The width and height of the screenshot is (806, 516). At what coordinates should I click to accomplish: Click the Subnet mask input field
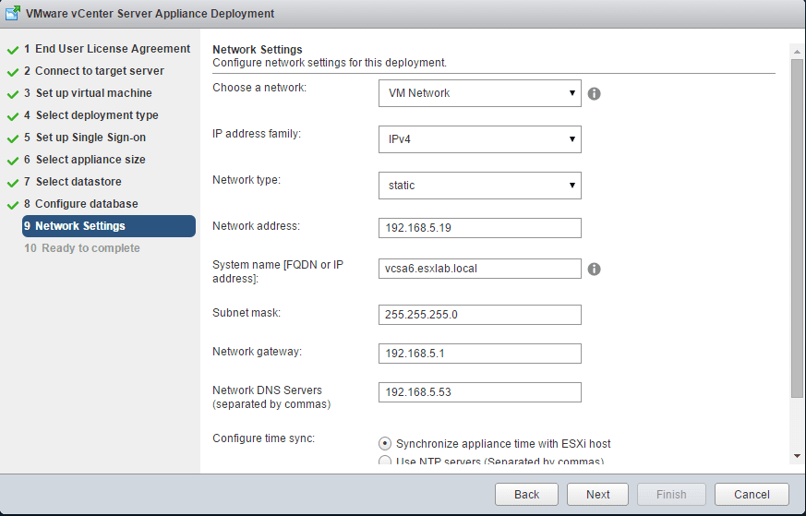click(x=479, y=315)
